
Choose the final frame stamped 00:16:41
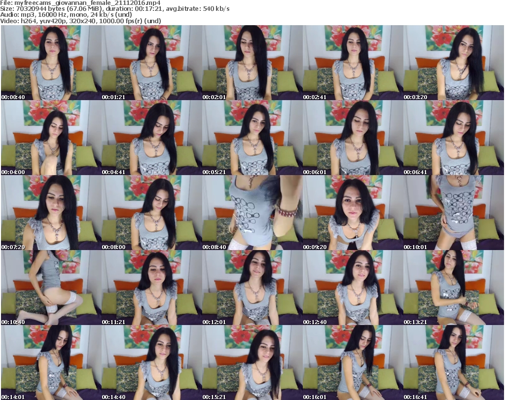[x=454, y=363]
